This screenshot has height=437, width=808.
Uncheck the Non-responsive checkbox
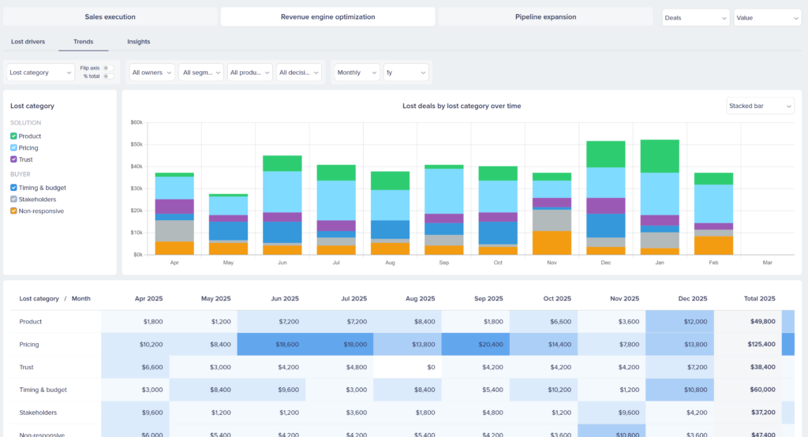point(13,211)
